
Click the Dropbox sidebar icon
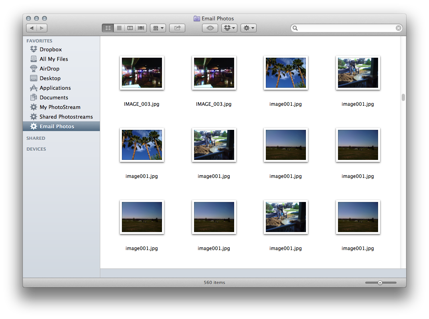coord(34,49)
